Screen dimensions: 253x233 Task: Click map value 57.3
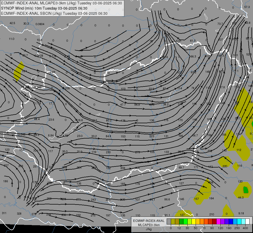pyautogui.click(x=247, y=7)
